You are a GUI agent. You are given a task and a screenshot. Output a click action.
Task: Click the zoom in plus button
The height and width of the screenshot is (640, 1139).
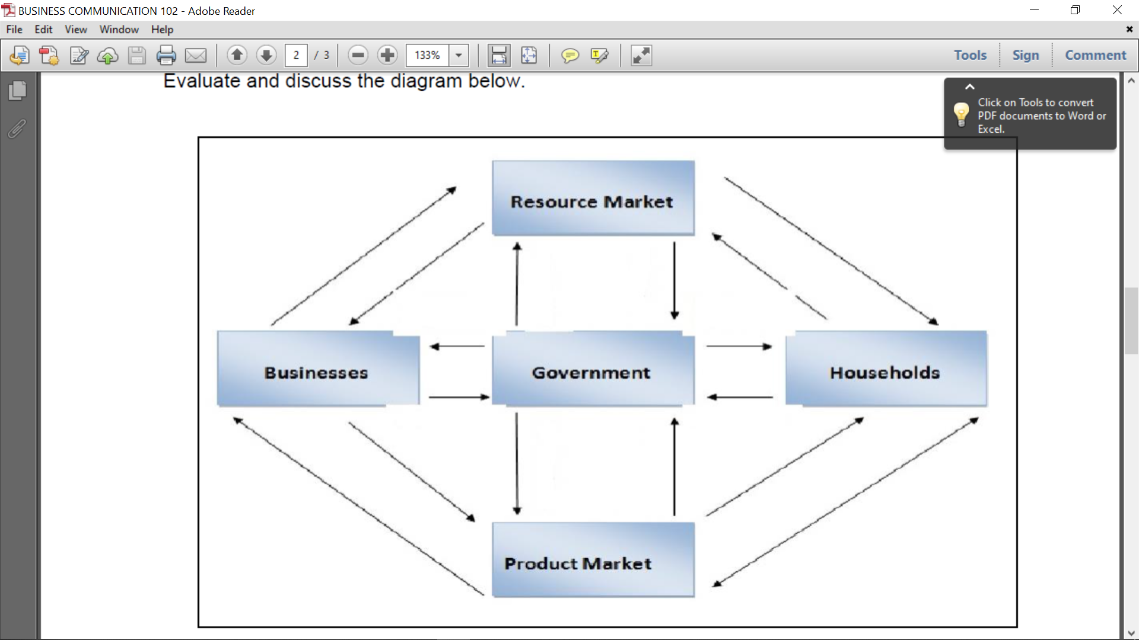point(387,56)
